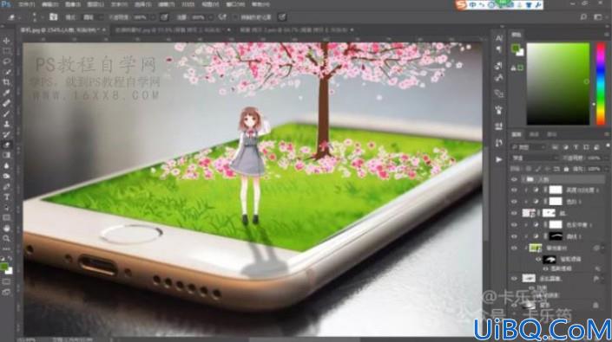Toggle Quick Mask mode icon
612x342 pixels.
(x=6, y=281)
